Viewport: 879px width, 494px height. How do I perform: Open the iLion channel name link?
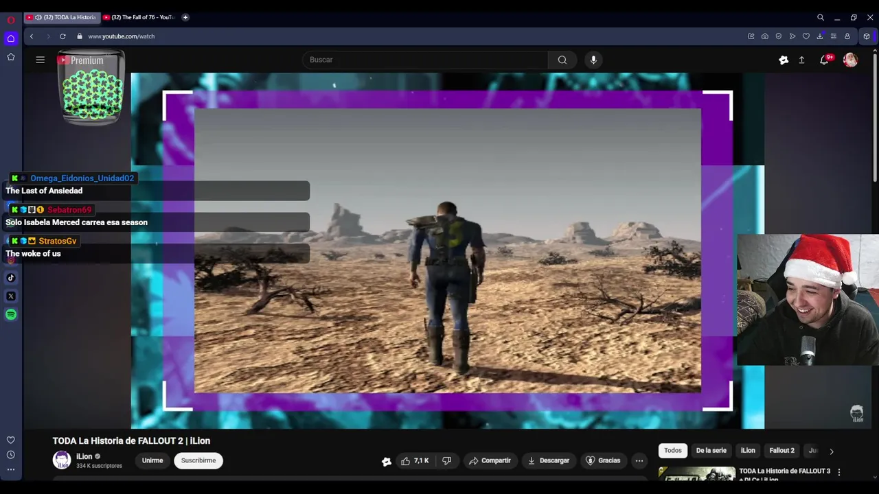(x=84, y=457)
